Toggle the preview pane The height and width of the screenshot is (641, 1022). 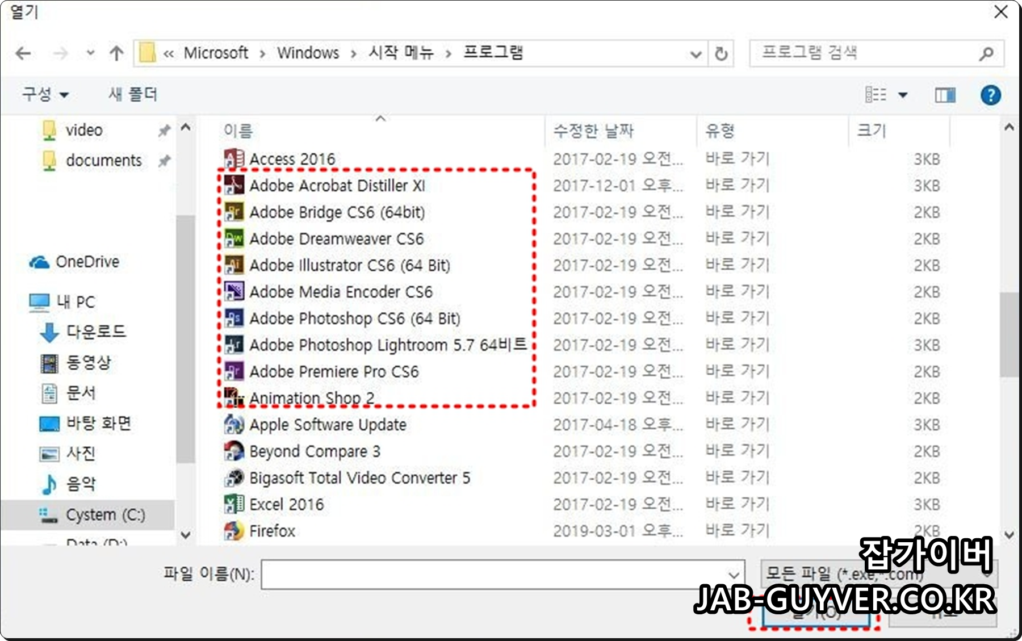945,95
